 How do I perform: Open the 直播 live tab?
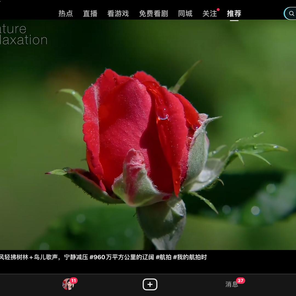click(90, 13)
